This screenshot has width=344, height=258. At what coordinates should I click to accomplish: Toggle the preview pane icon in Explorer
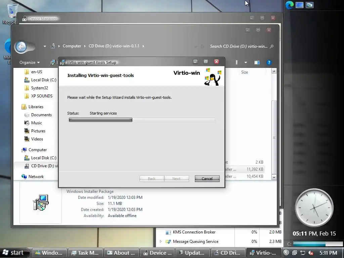(257, 62)
